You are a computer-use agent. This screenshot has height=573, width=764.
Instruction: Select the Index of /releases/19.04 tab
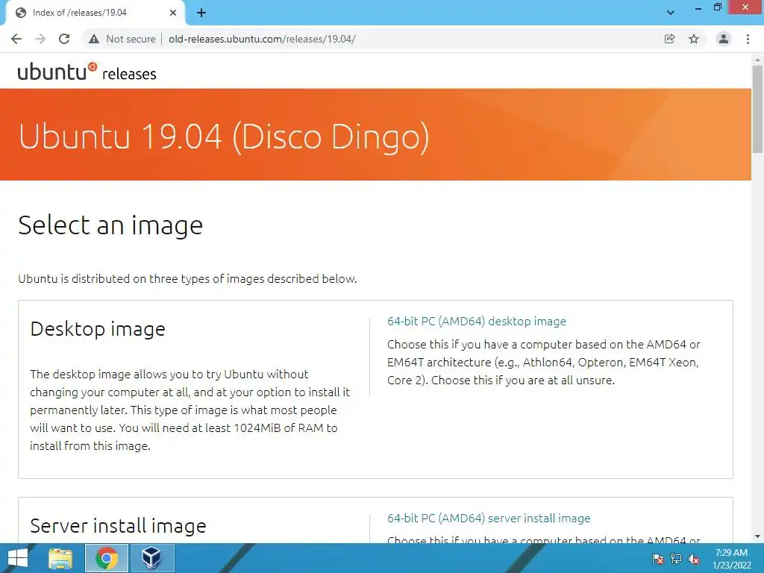[x=95, y=13]
